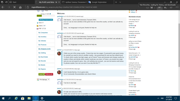Open qchenk83 shout author link

coord(133,57)
